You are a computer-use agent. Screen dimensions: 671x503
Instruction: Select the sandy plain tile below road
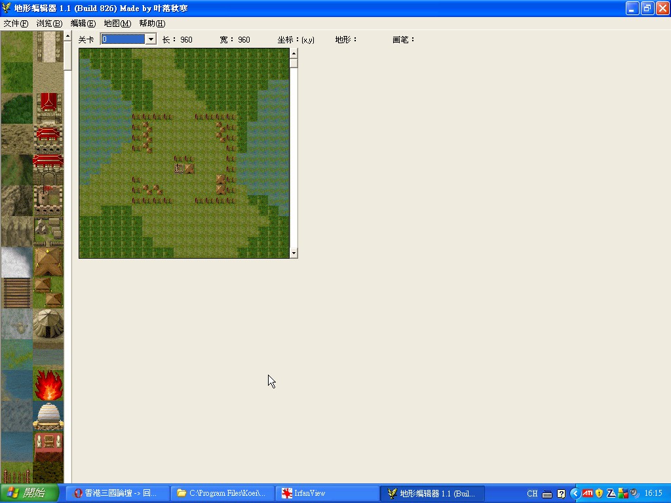pos(48,77)
